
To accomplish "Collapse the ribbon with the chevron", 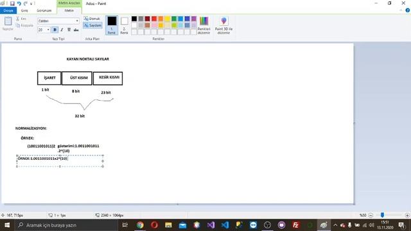I will (401, 10).
